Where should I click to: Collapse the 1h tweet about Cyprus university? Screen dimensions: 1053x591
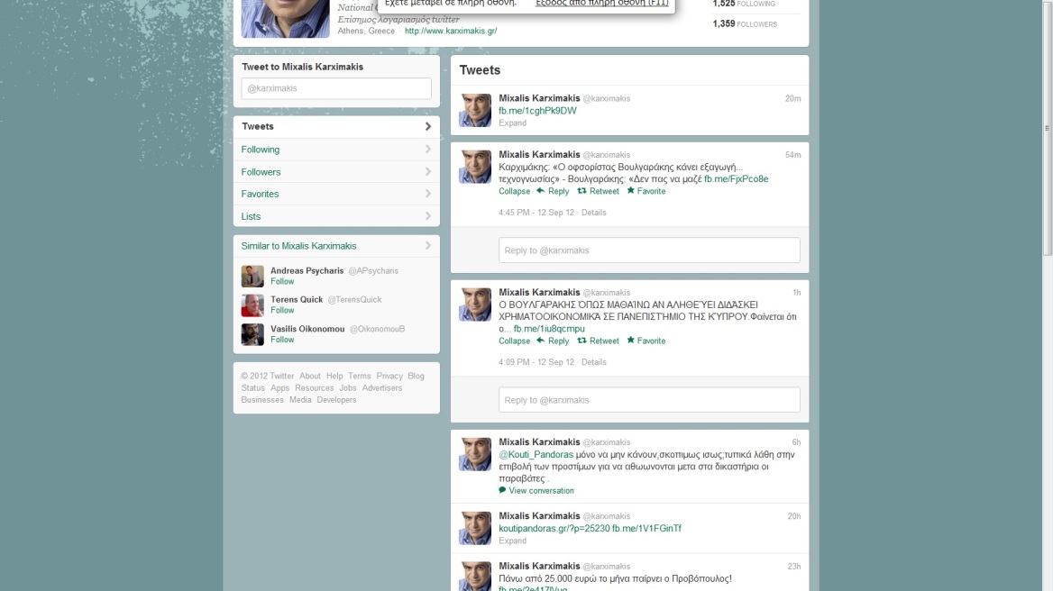tap(514, 341)
